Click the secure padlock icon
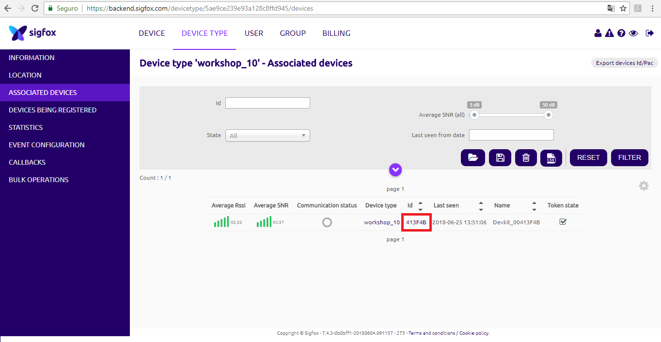This screenshot has width=661, height=342. (50, 8)
